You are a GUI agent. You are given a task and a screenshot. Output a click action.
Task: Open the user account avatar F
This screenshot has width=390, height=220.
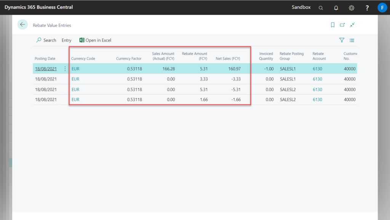[x=382, y=8]
